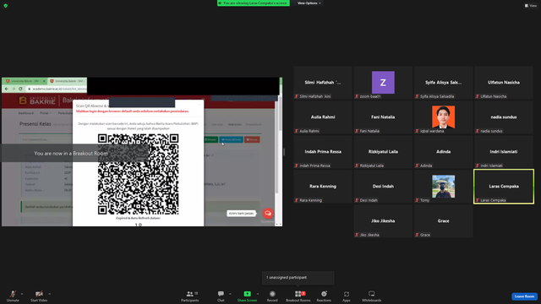Select Silmi Hafizhah participant tile

pos(323,83)
